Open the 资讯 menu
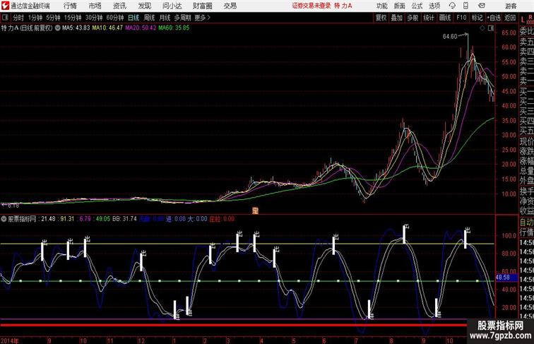 [119, 6]
